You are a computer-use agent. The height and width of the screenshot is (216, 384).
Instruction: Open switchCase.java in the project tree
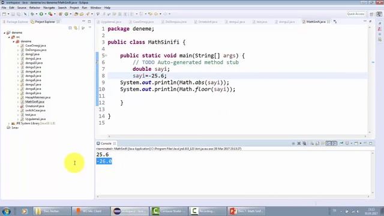(35, 110)
